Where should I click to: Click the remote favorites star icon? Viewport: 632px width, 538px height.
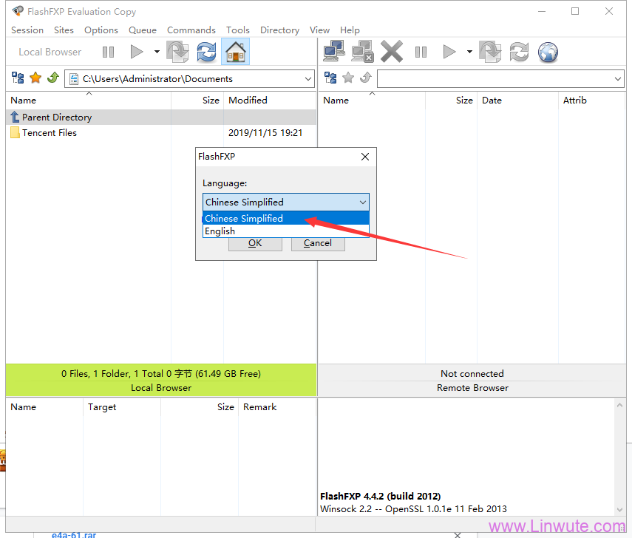click(x=348, y=78)
